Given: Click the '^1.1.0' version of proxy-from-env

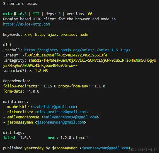Looking at the screenshot, I should 99,86.
